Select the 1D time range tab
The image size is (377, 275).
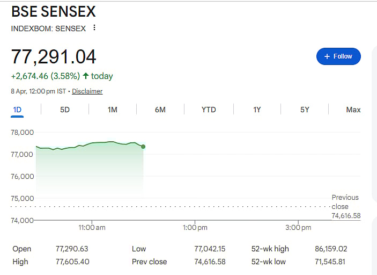[17, 110]
